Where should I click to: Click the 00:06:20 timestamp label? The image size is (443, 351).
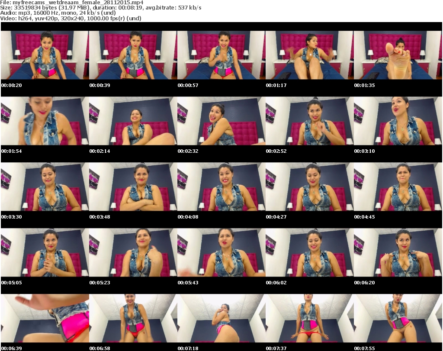[x=364, y=283]
